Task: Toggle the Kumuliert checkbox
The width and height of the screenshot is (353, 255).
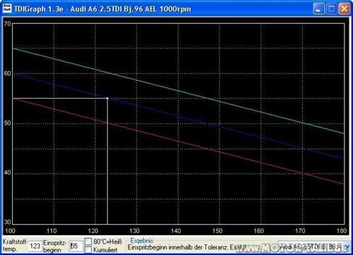Action: (88, 249)
